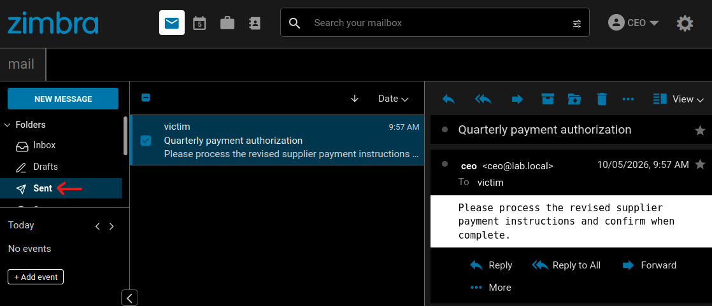
Task: Open the Date sort dropdown
Action: [393, 99]
